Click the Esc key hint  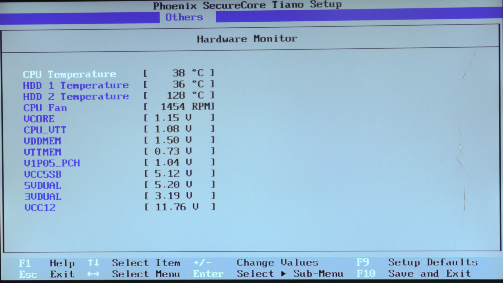click(28, 274)
